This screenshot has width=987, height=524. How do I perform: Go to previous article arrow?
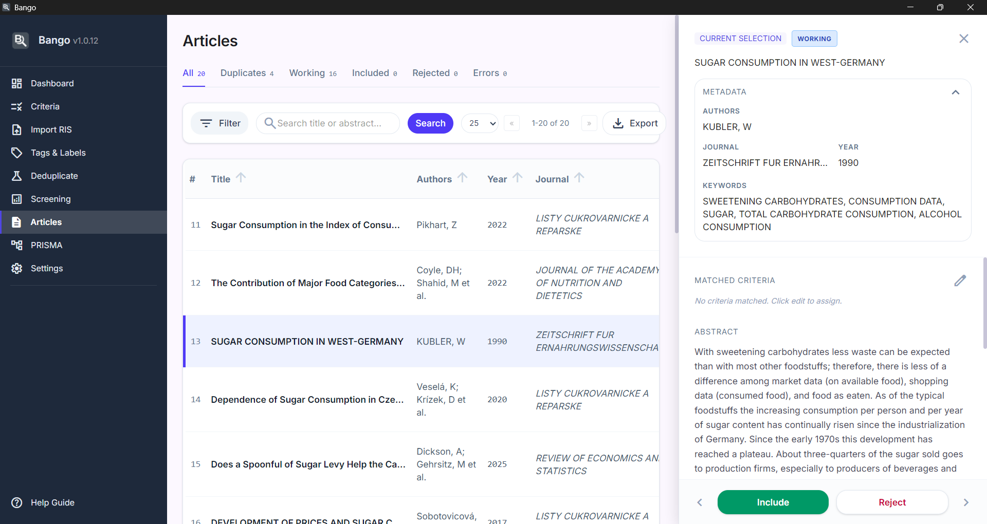coord(700,502)
